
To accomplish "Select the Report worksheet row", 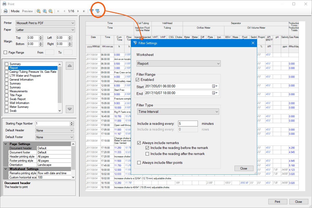I will tap(33, 68).
